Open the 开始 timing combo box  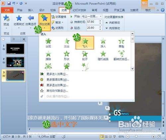click(x=92, y=17)
